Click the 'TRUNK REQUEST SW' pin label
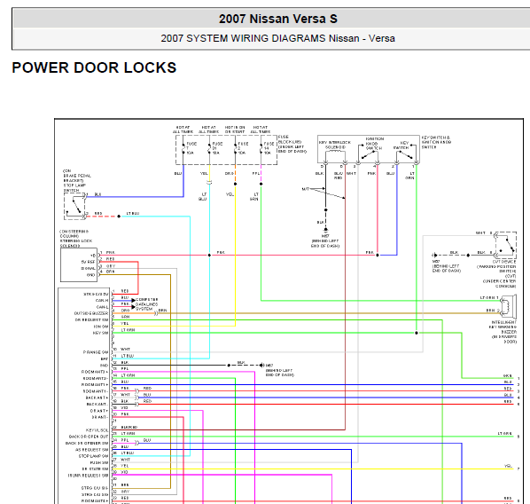 88,476
